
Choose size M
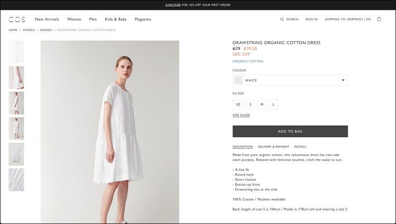point(262,105)
